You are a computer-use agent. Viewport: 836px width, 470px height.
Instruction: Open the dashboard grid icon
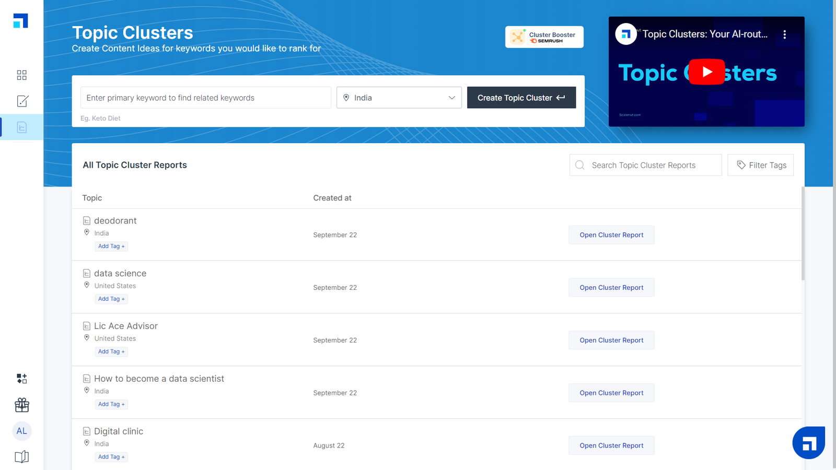tap(21, 75)
